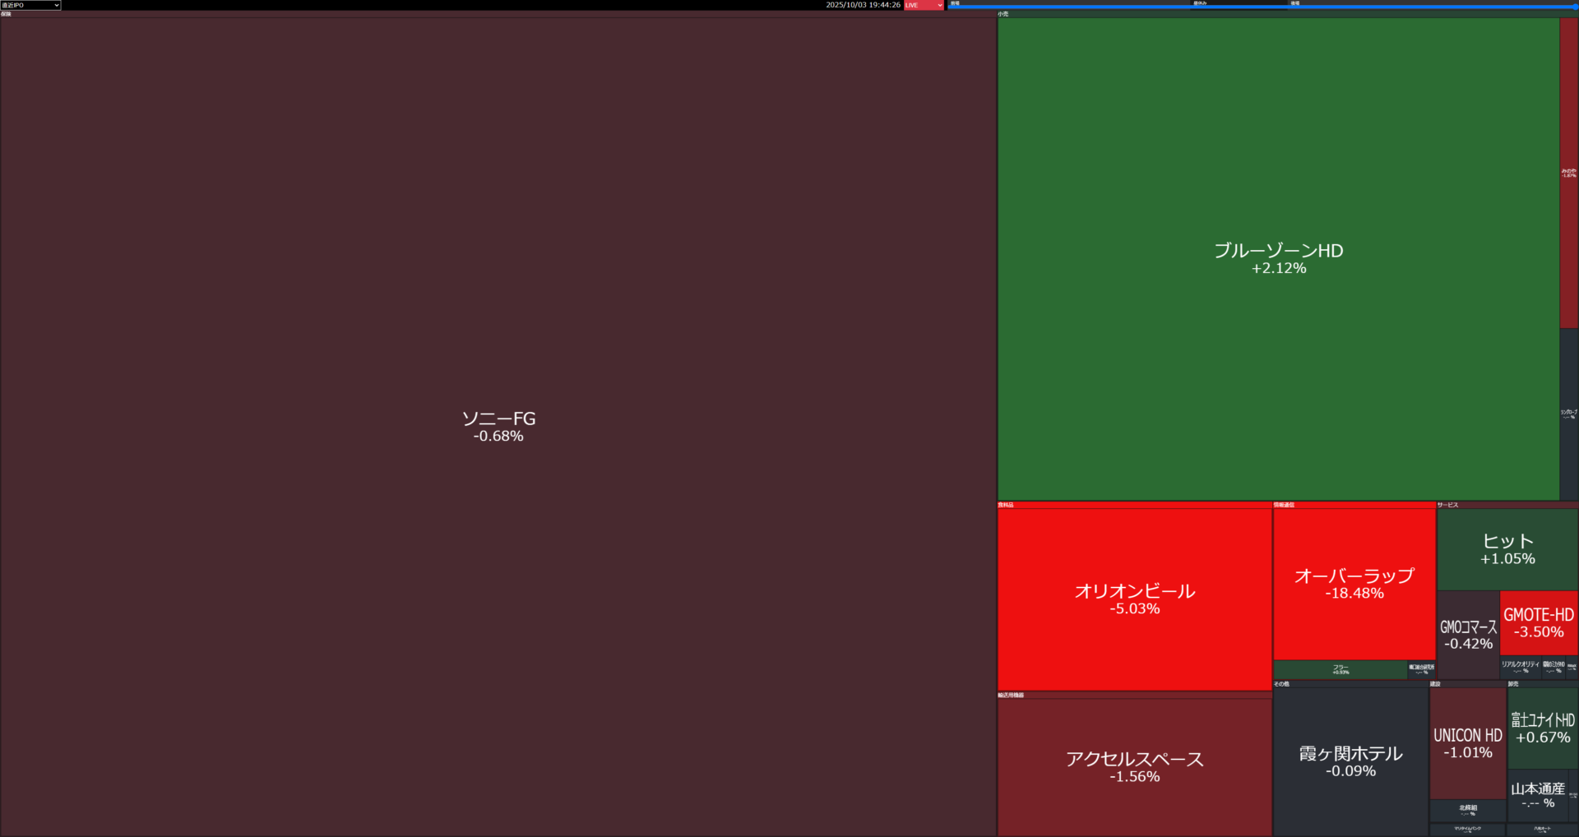This screenshot has width=1579, height=837.
Task: Open the LIVE mode dropdown
Action: (923, 5)
